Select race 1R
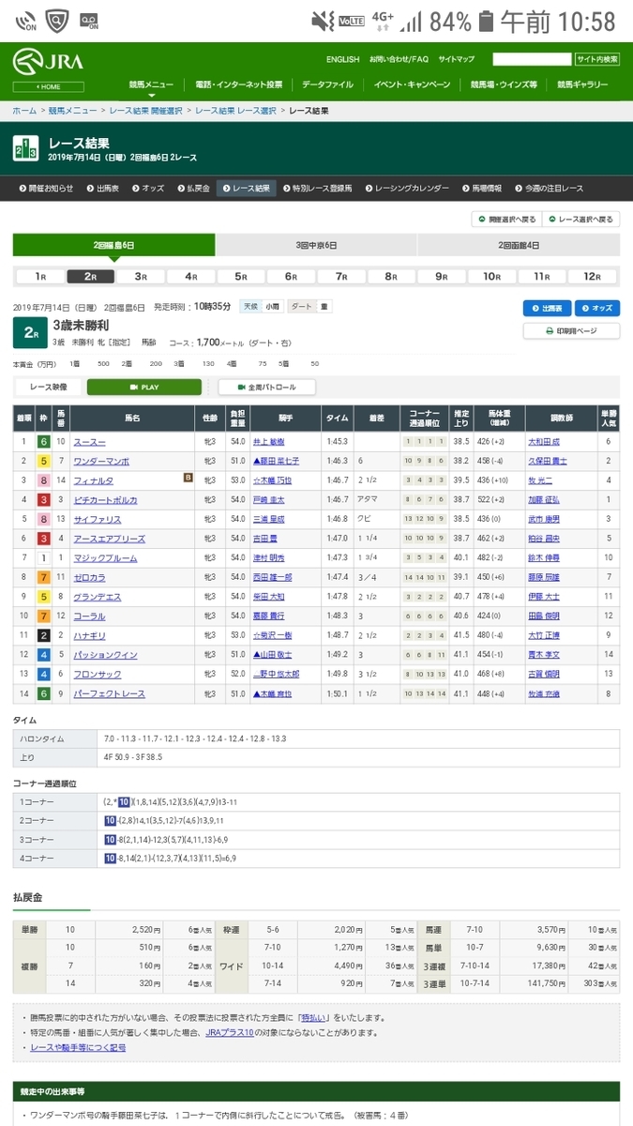The image size is (633, 1126). coord(40,277)
